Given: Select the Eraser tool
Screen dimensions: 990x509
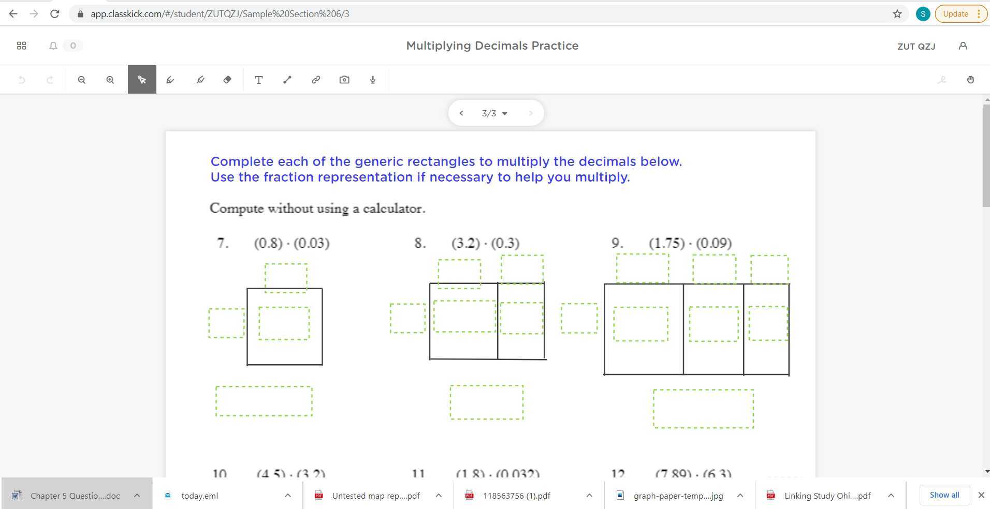Looking at the screenshot, I should pos(227,79).
